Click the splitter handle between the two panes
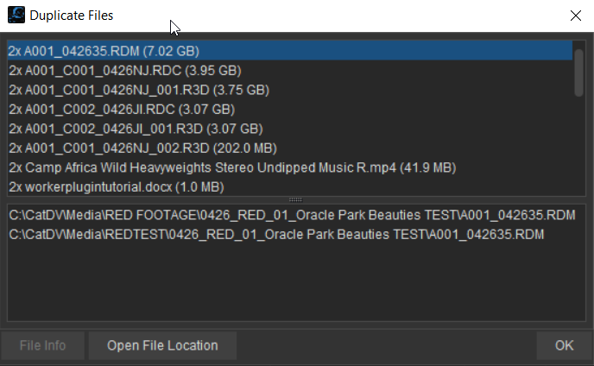Screen dimensions: 594x366 coord(295,199)
